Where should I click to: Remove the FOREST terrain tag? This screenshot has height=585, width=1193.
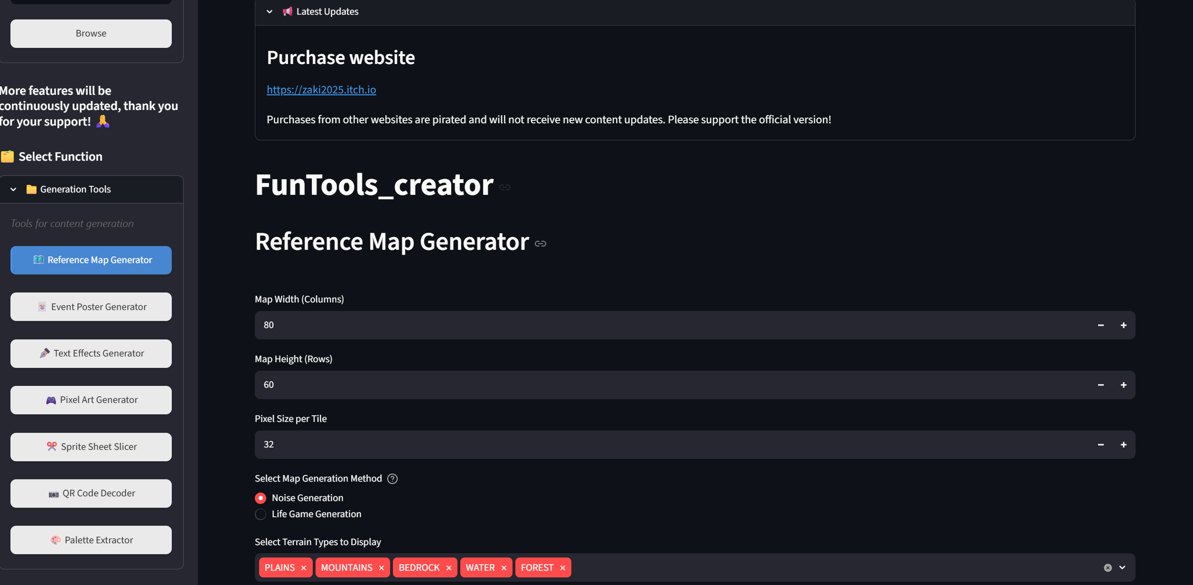click(x=563, y=568)
